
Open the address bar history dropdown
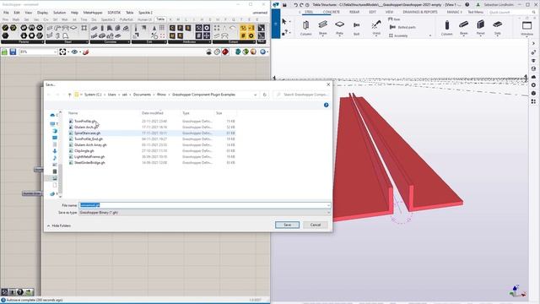[255, 95]
